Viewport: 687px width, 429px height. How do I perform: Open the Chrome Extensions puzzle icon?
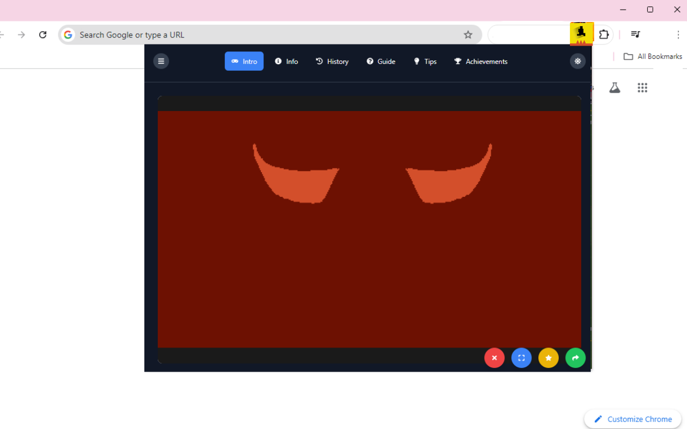pyautogui.click(x=604, y=35)
